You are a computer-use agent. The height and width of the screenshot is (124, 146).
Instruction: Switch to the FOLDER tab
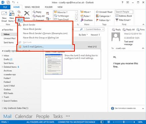[49, 7]
